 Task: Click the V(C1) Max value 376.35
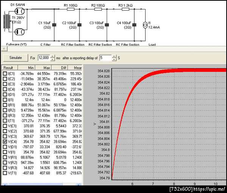[x=45, y=126]
